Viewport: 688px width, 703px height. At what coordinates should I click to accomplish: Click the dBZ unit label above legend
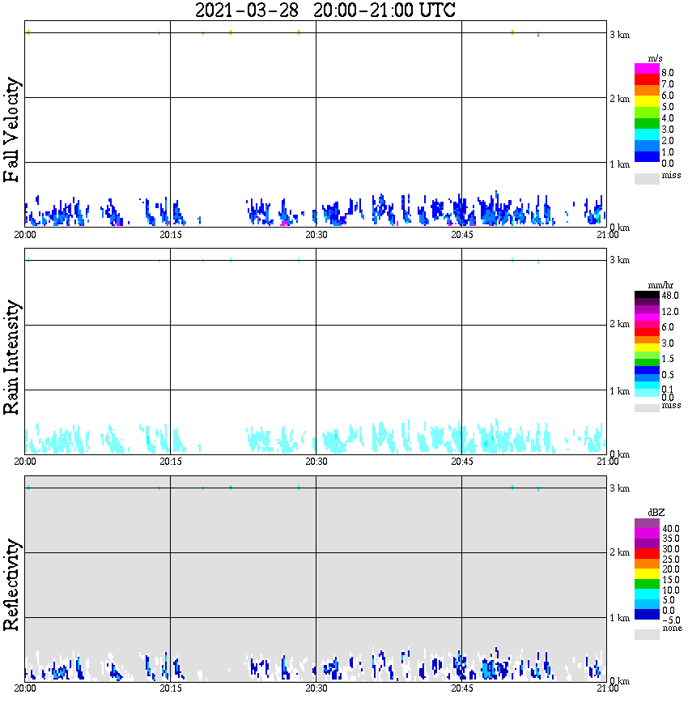(656, 513)
